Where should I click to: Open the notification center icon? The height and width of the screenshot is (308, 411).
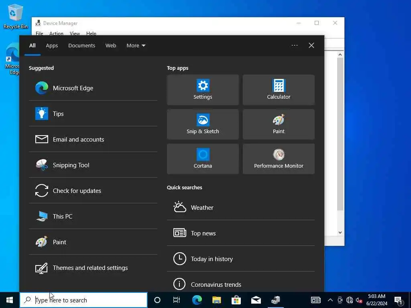pos(398,300)
